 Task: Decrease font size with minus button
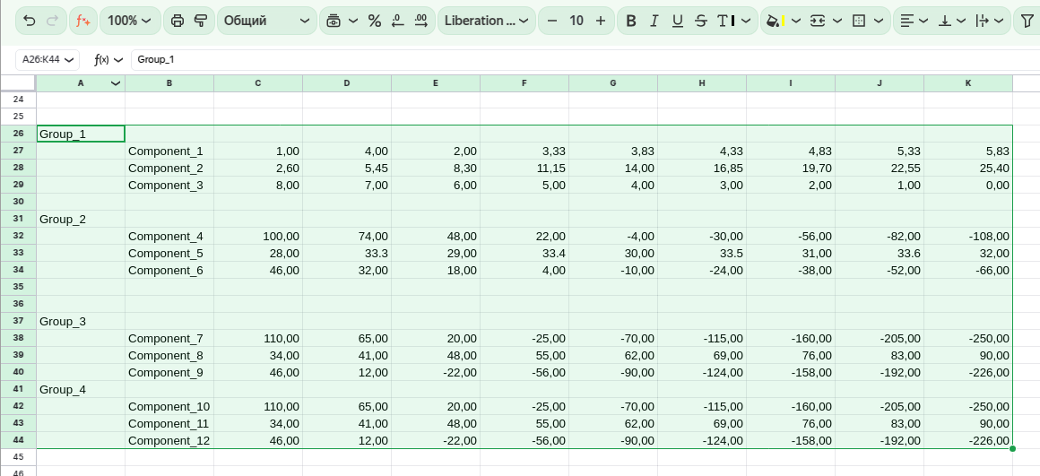pos(552,21)
